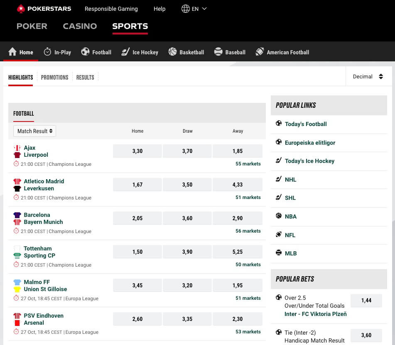The width and height of the screenshot is (395, 345).
Task: Click the Football soccer ball icon in nav bar
Action: [x=86, y=51]
